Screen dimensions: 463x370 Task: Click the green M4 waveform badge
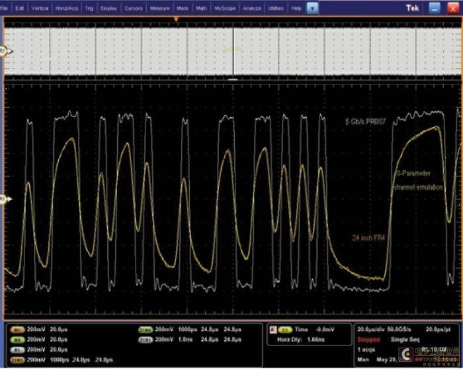pyautogui.click(x=17, y=340)
